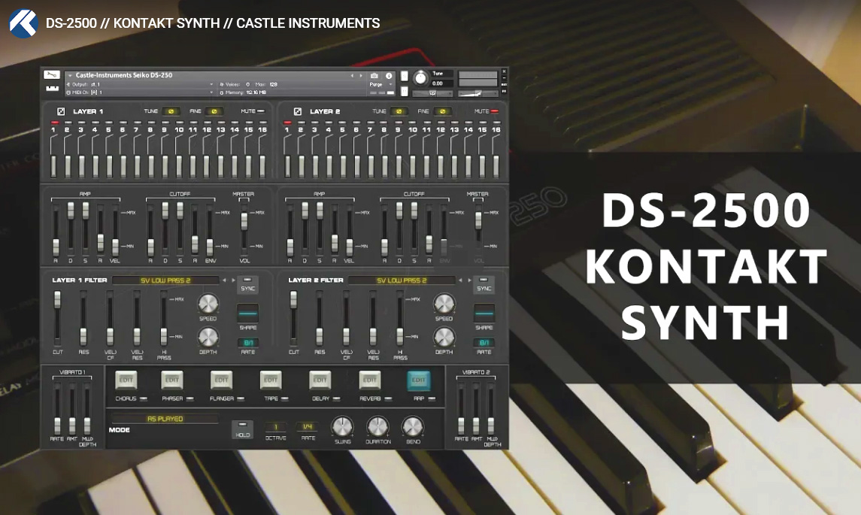The height and width of the screenshot is (515, 861).
Task: Click Layer 2 FINE value field
Action: point(442,111)
